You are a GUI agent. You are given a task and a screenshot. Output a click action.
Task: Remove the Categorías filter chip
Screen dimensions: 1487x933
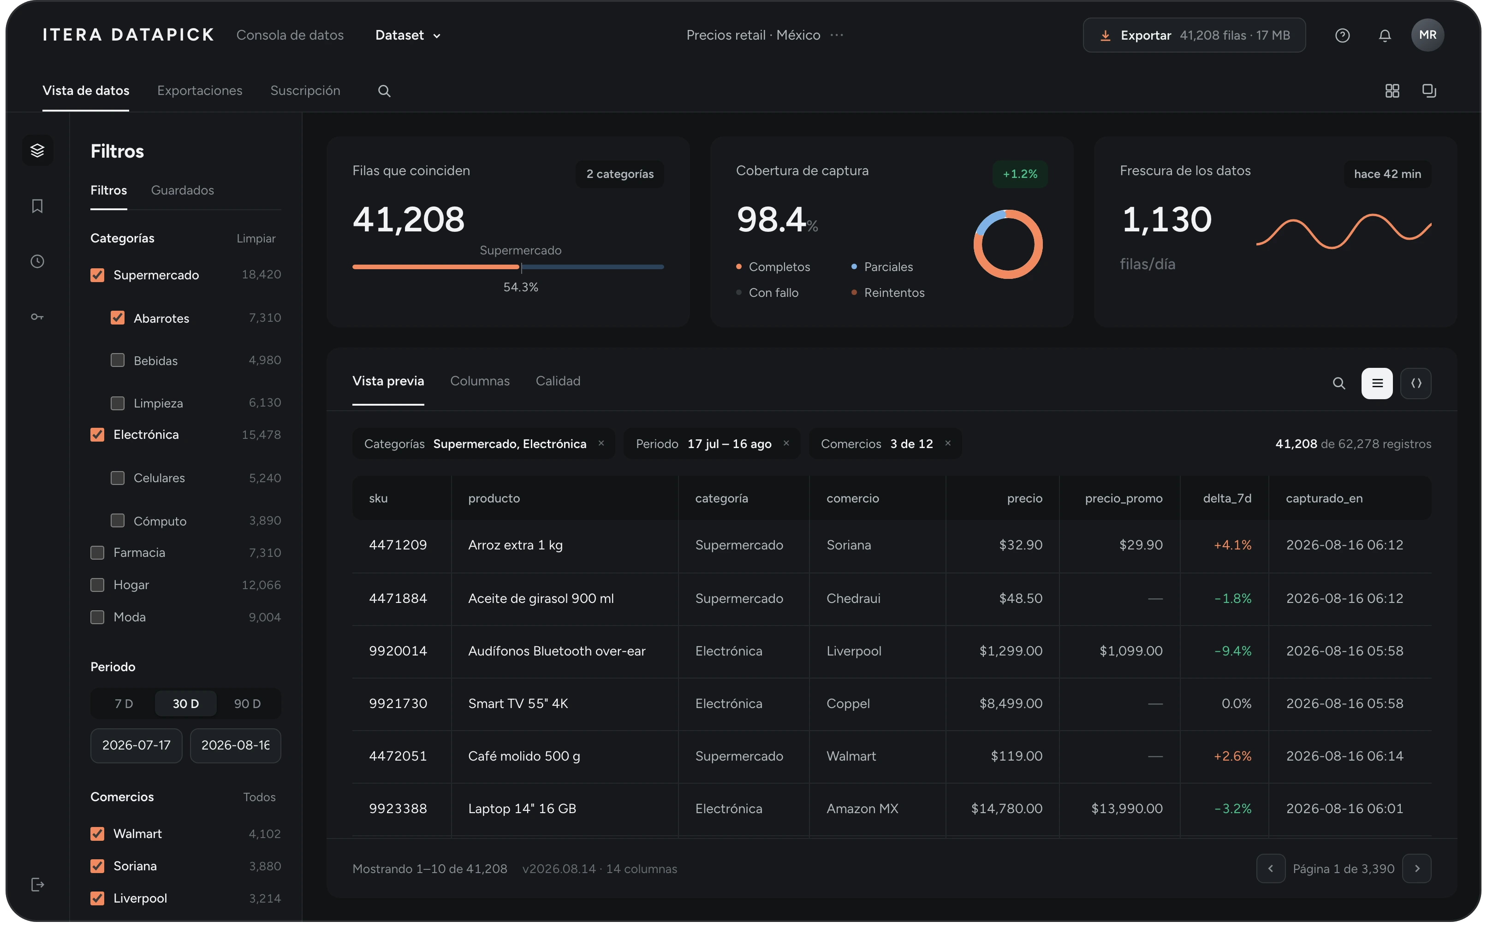[x=601, y=443]
